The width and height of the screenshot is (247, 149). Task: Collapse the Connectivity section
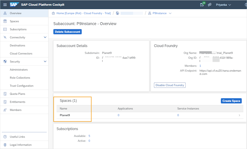pos(45,37)
